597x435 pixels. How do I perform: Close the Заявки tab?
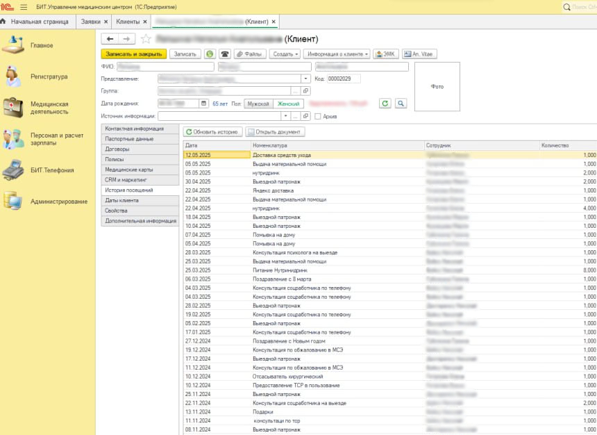point(106,22)
